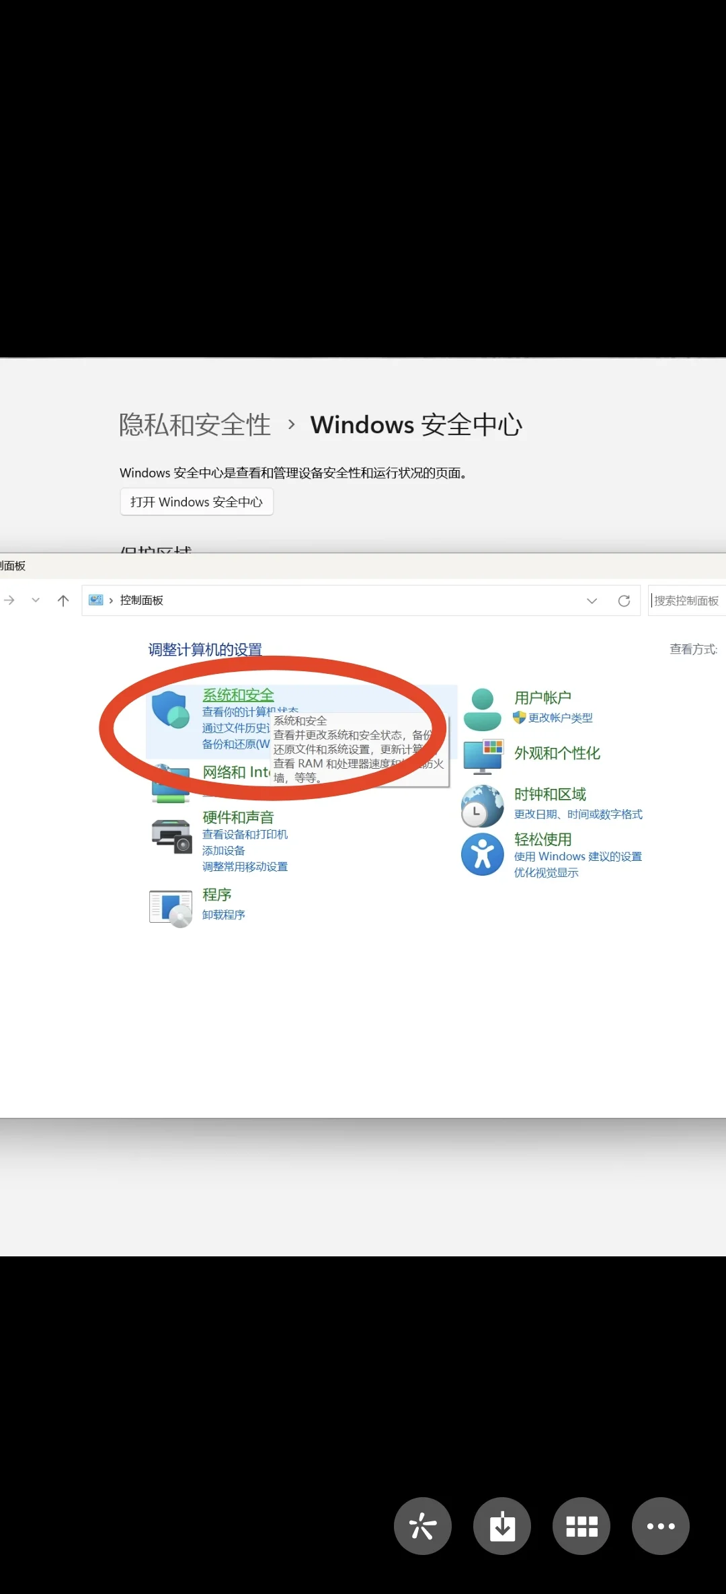Click the 查看设备和打印机 link
This screenshot has height=1594, width=726.
(245, 834)
